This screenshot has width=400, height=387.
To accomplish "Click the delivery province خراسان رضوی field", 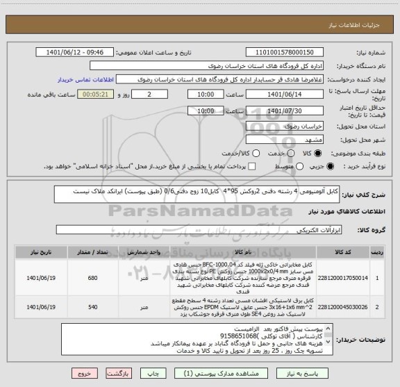I will click(285, 126).
